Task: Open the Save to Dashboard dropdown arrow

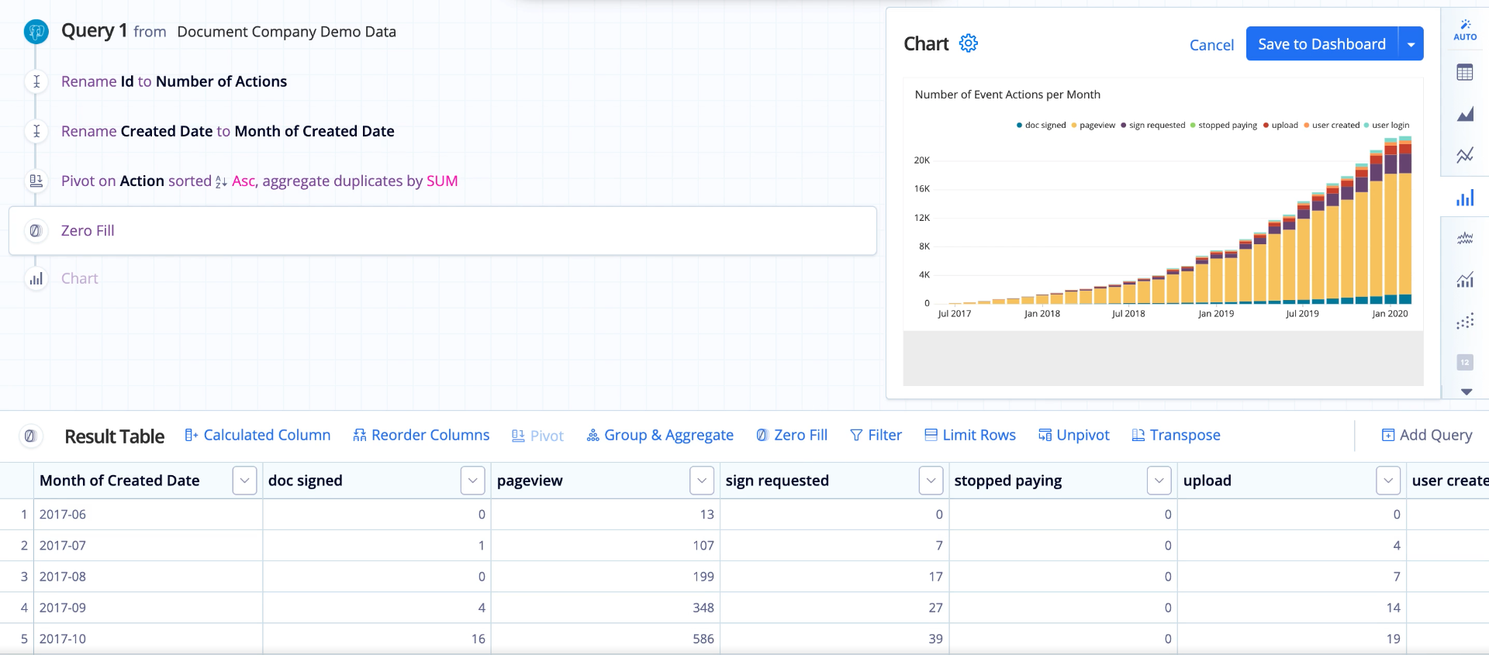Action: 1411,44
